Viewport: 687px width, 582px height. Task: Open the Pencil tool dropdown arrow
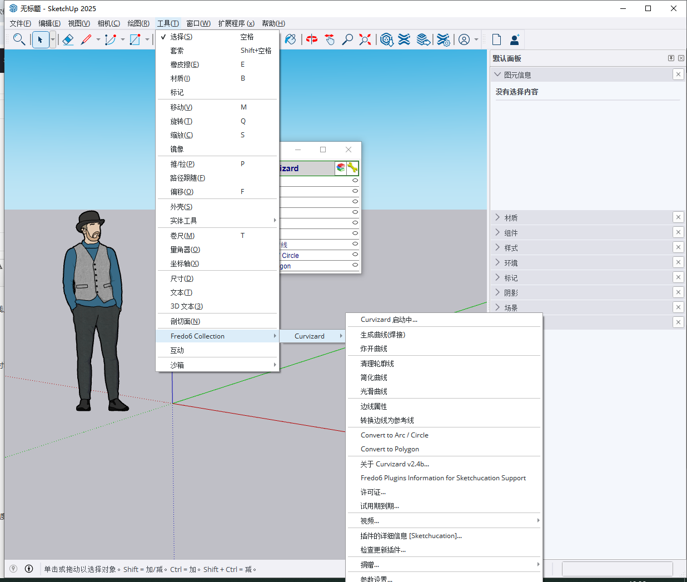coord(98,39)
